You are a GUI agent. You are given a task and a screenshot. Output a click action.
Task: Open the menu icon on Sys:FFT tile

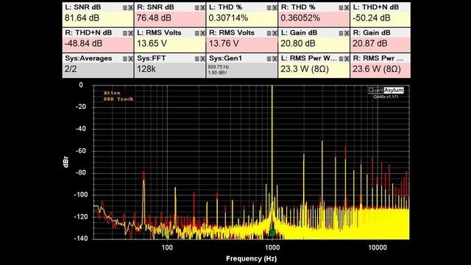click(197, 59)
